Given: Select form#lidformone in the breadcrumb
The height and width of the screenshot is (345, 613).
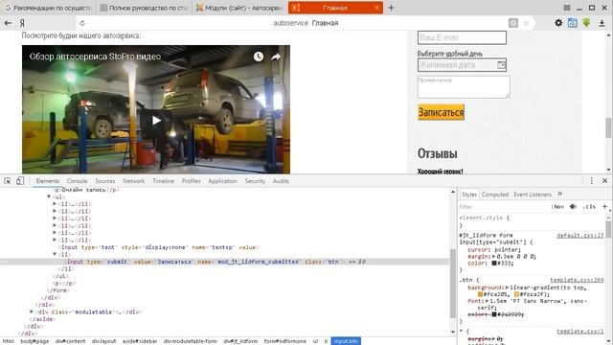Looking at the screenshot, I should tap(285, 341).
